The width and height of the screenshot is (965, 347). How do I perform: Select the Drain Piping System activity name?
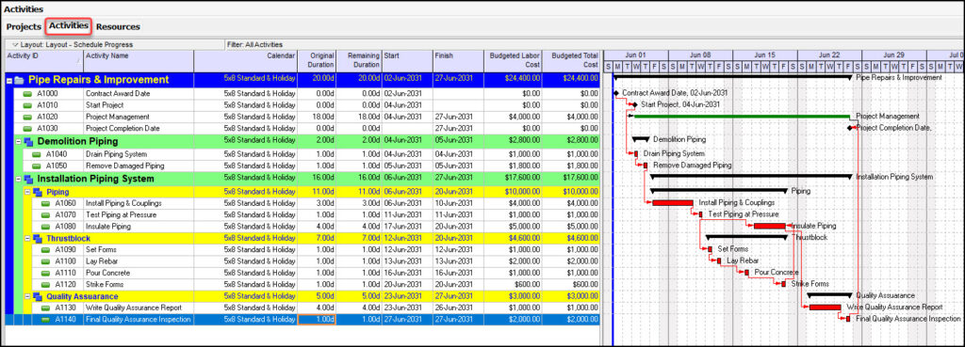[116, 155]
